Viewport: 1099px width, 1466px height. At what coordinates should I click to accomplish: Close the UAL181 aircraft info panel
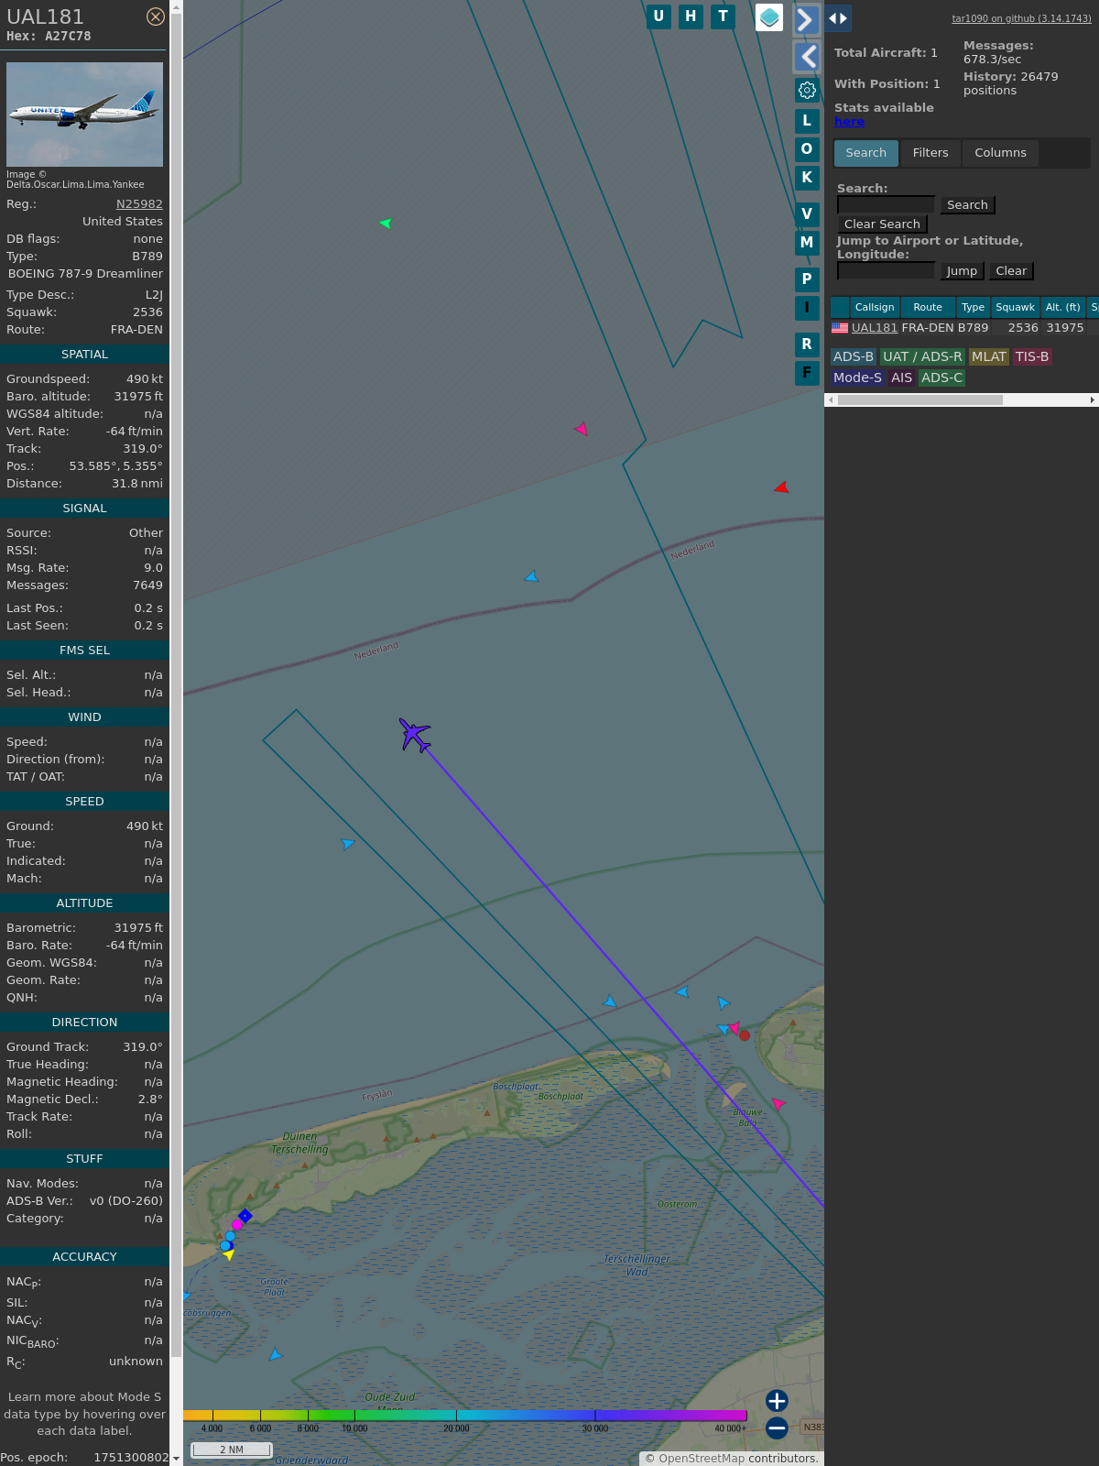pyautogui.click(x=156, y=16)
